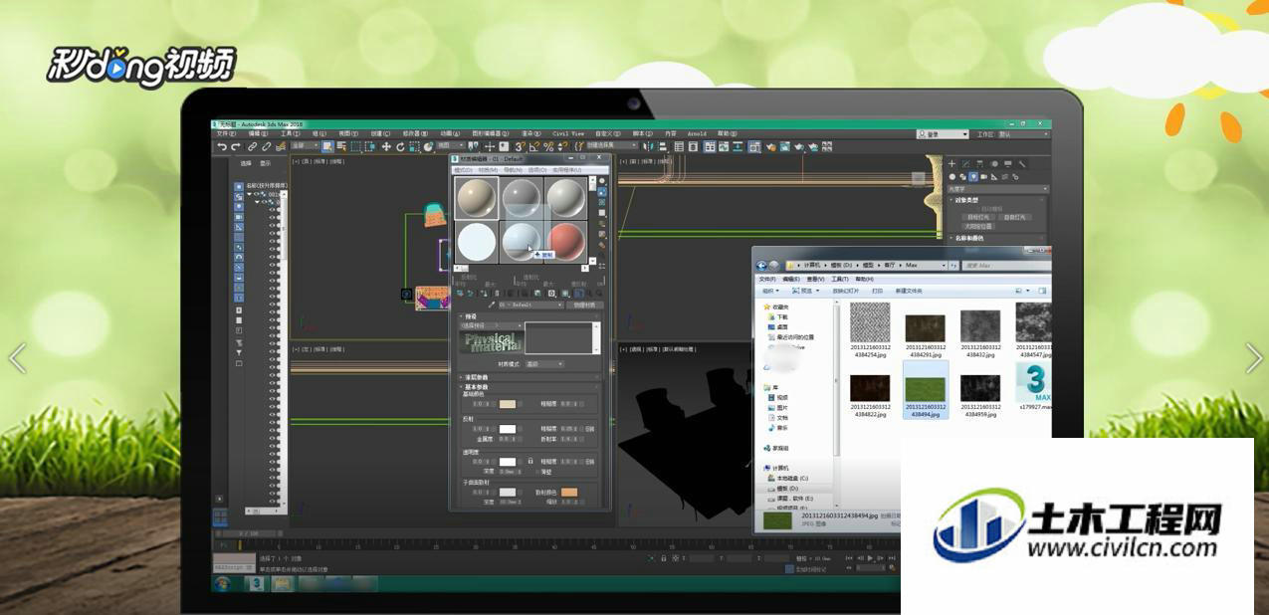Screen dimensions: 1269x615
Task: Toggle the shapes display filter in scene explorer
Action: coord(239,197)
